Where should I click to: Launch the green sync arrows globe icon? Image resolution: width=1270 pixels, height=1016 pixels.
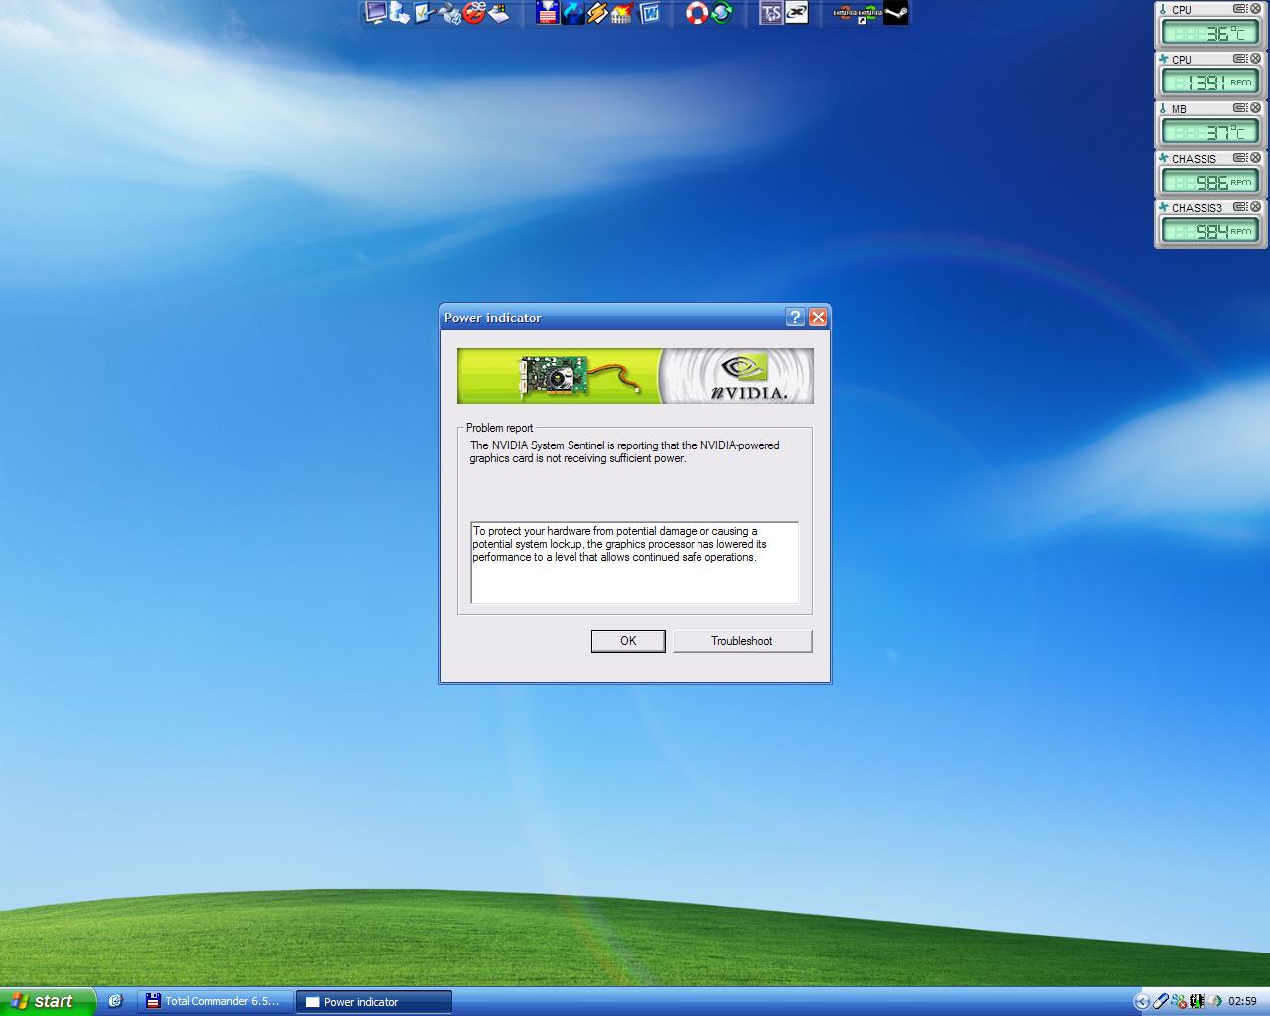click(722, 12)
